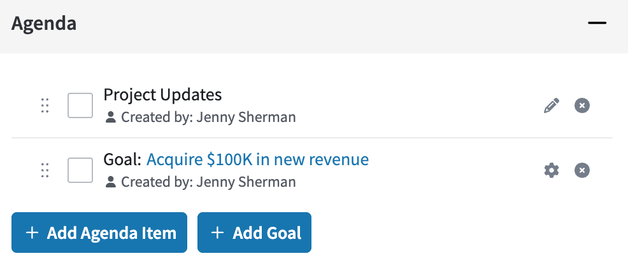The height and width of the screenshot is (263, 628).
Task: Click the plus icon inside Add Agenda Item
Action: pyautogui.click(x=32, y=233)
